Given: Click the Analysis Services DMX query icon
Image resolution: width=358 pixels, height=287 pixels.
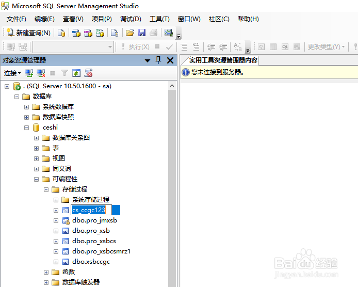Looking at the screenshot, I should [x=88, y=33].
